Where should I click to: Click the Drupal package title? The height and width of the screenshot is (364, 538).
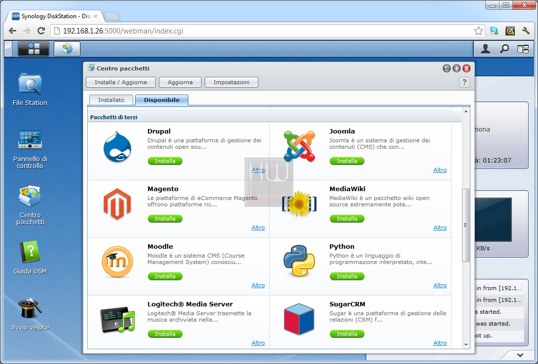click(x=159, y=132)
